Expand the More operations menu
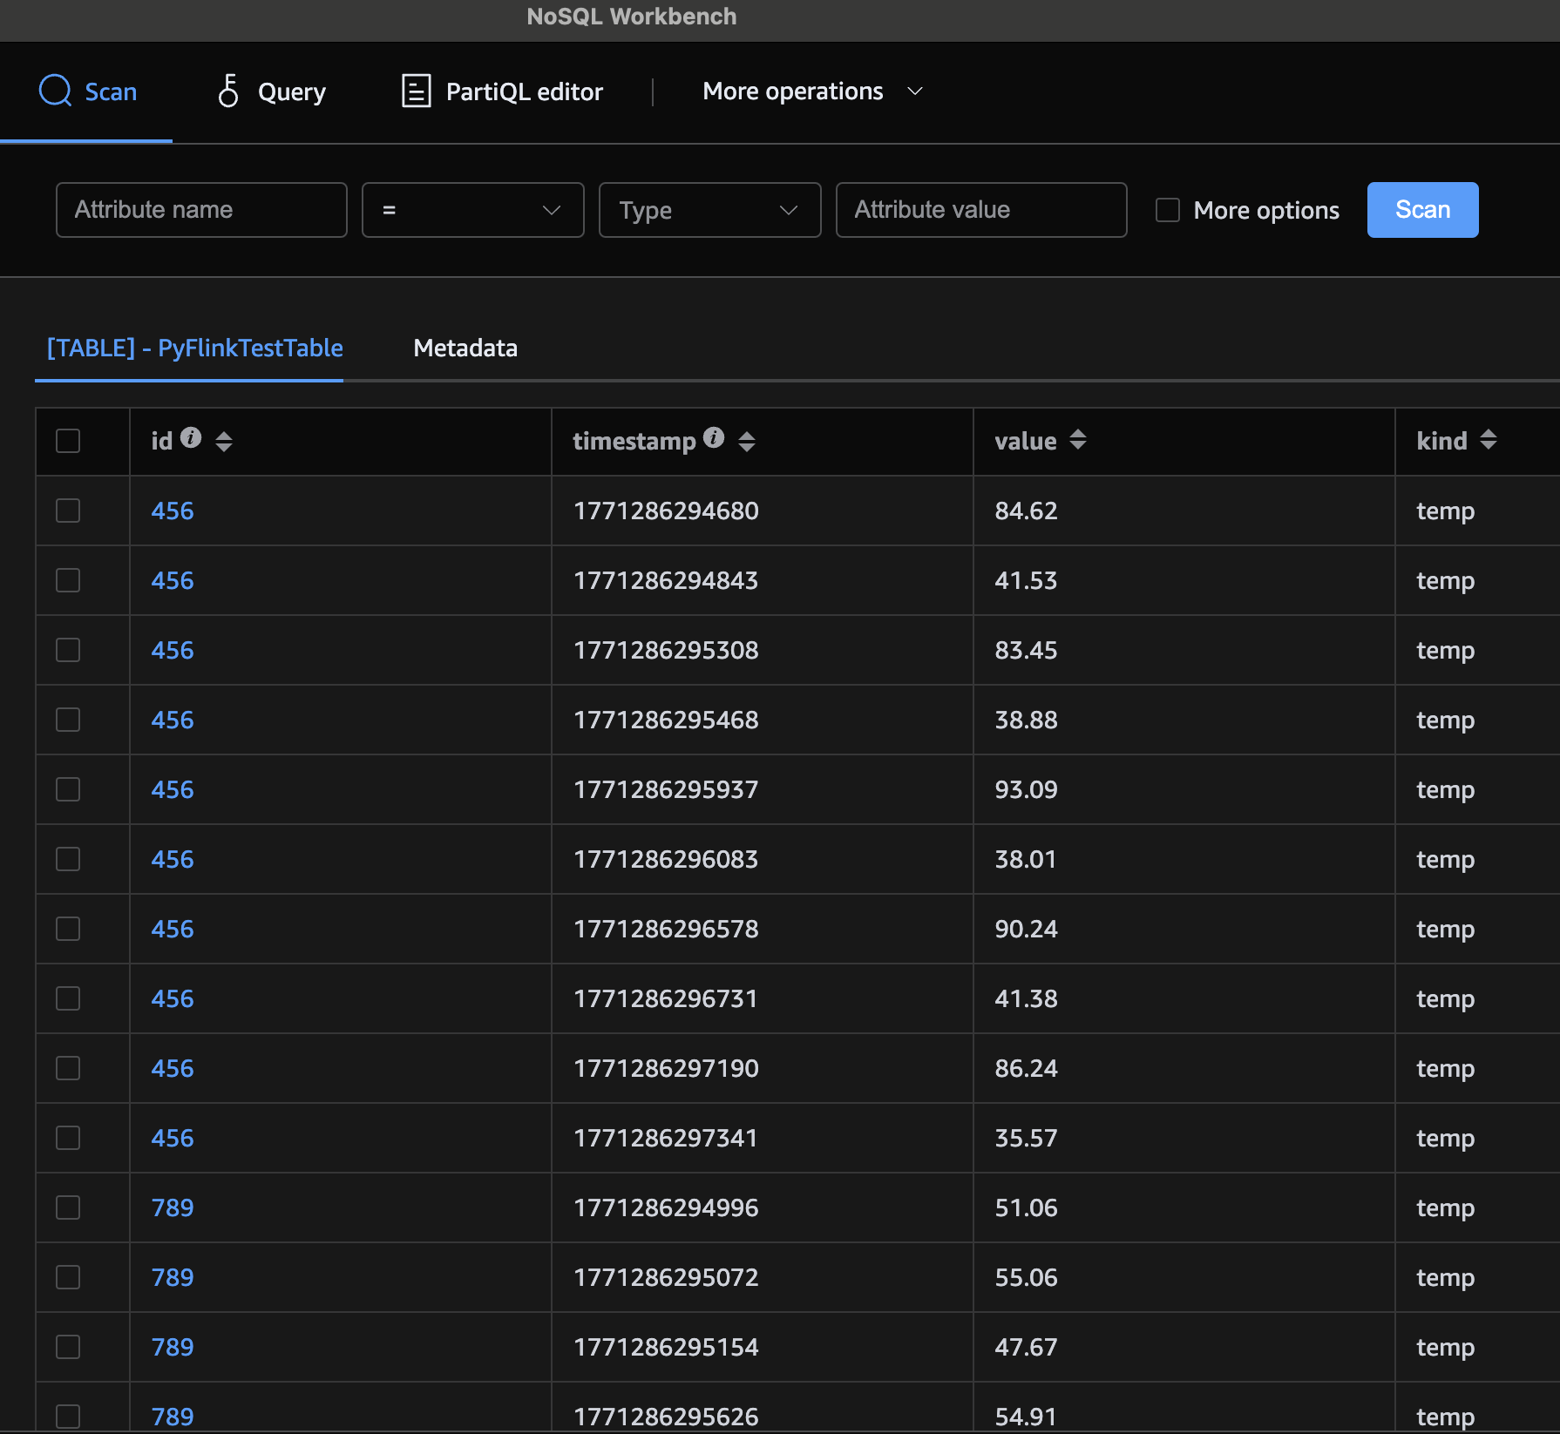 pyautogui.click(x=812, y=91)
